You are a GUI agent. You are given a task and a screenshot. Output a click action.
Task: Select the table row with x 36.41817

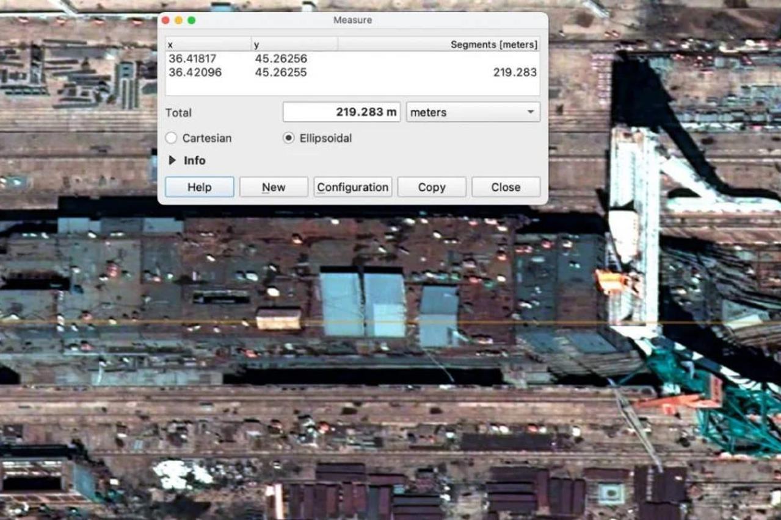pyautogui.click(x=352, y=59)
